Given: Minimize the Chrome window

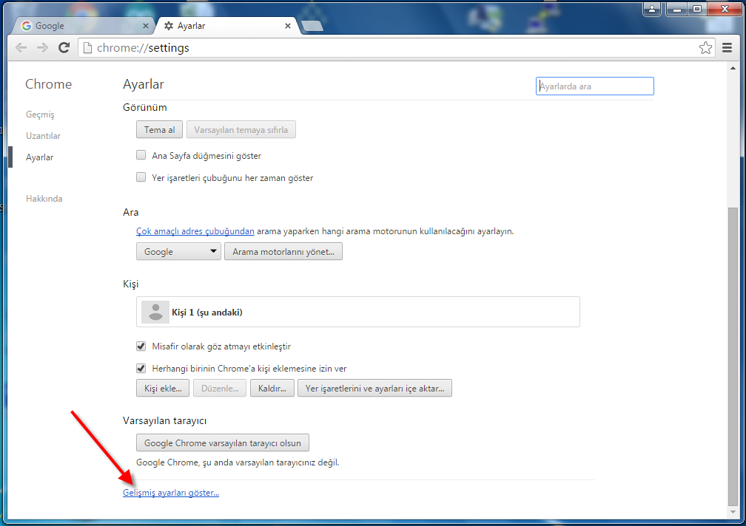Looking at the screenshot, I should (x=677, y=9).
